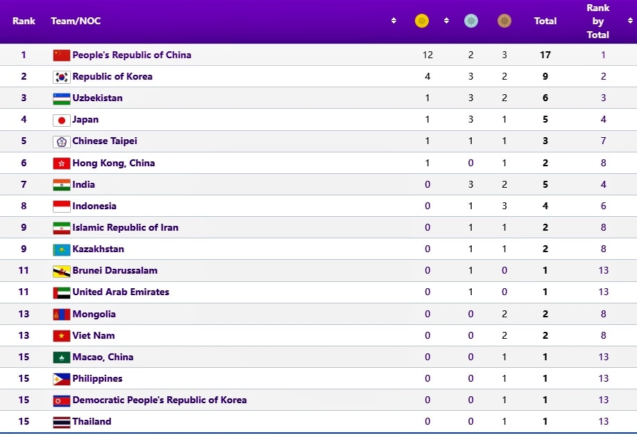Open the Macao, China team link
Viewport: 637px width, 442px height.
[103, 357]
